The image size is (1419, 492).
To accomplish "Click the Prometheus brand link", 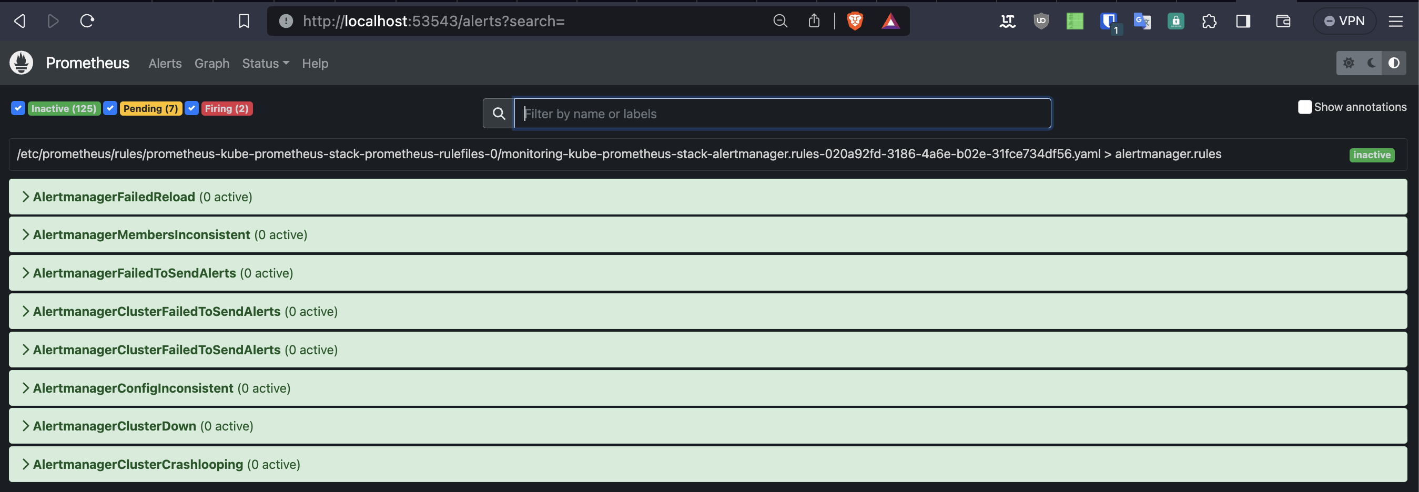I will [x=88, y=63].
